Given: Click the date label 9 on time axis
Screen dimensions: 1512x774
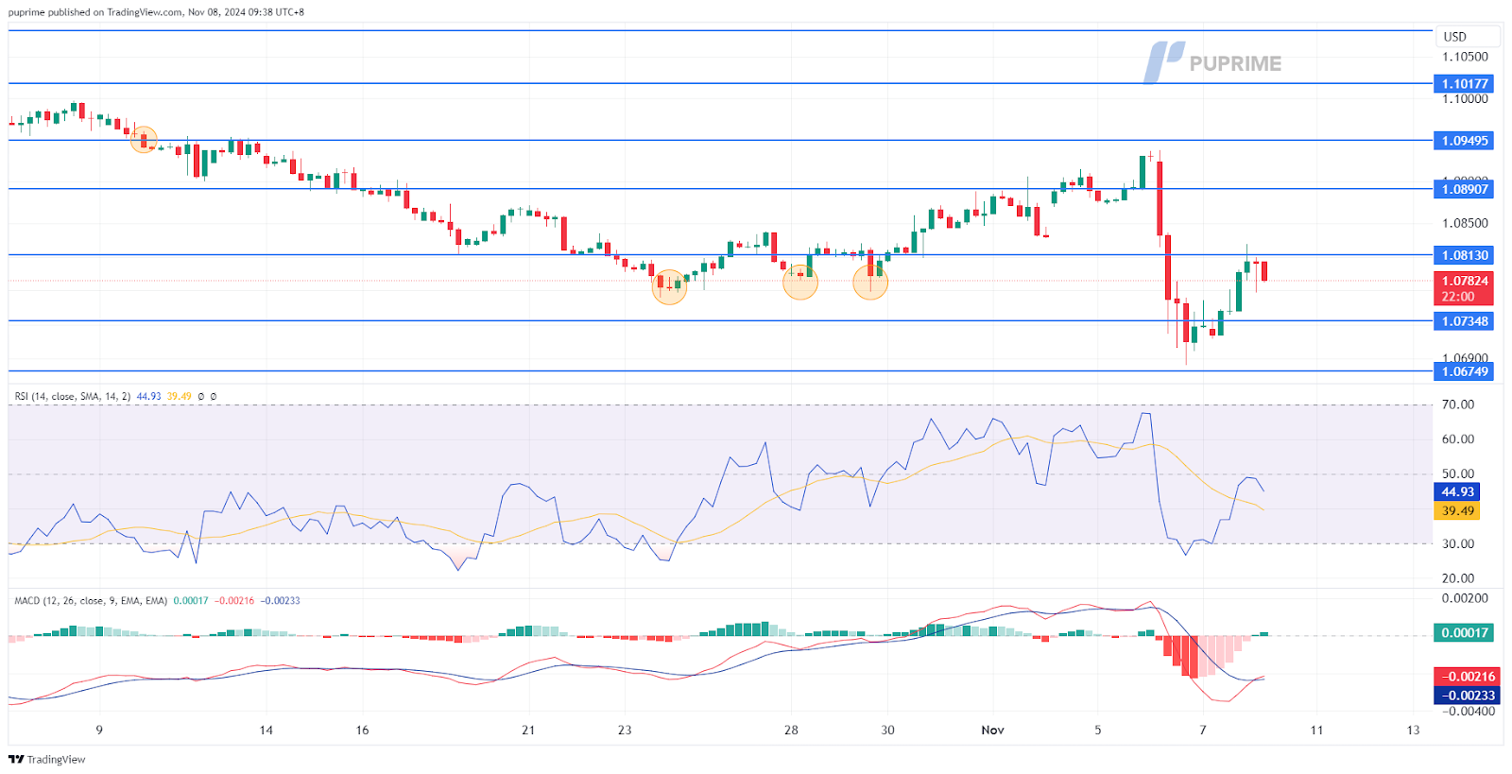Looking at the screenshot, I should coord(99,731).
